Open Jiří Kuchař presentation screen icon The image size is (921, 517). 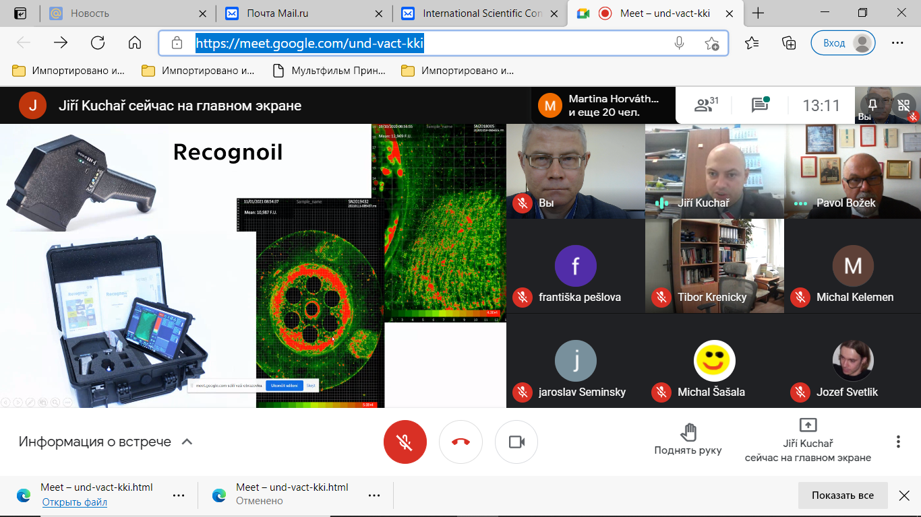coord(808,425)
